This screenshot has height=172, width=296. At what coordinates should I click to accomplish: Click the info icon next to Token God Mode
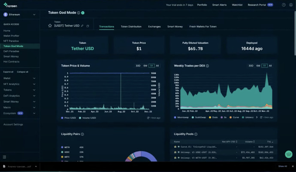pos(78,13)
